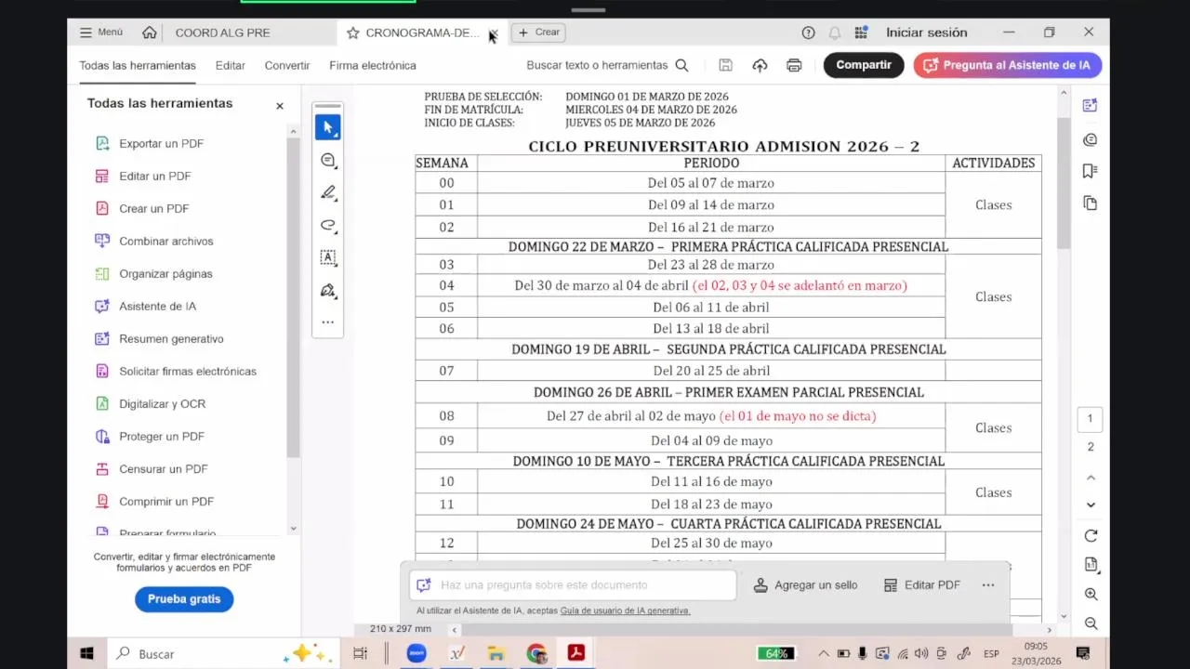Open the bookmarks right panel icon
The width and height of the screenshot is (1190, 669).
[x=1091, y=171]
